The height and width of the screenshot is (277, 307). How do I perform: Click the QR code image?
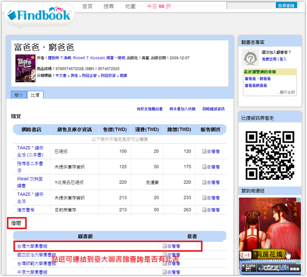tap(270, 155)
